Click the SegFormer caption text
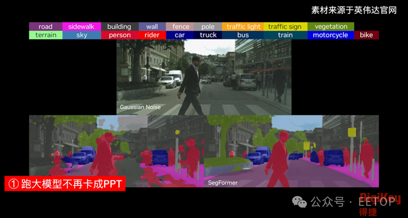 point(223,183)
